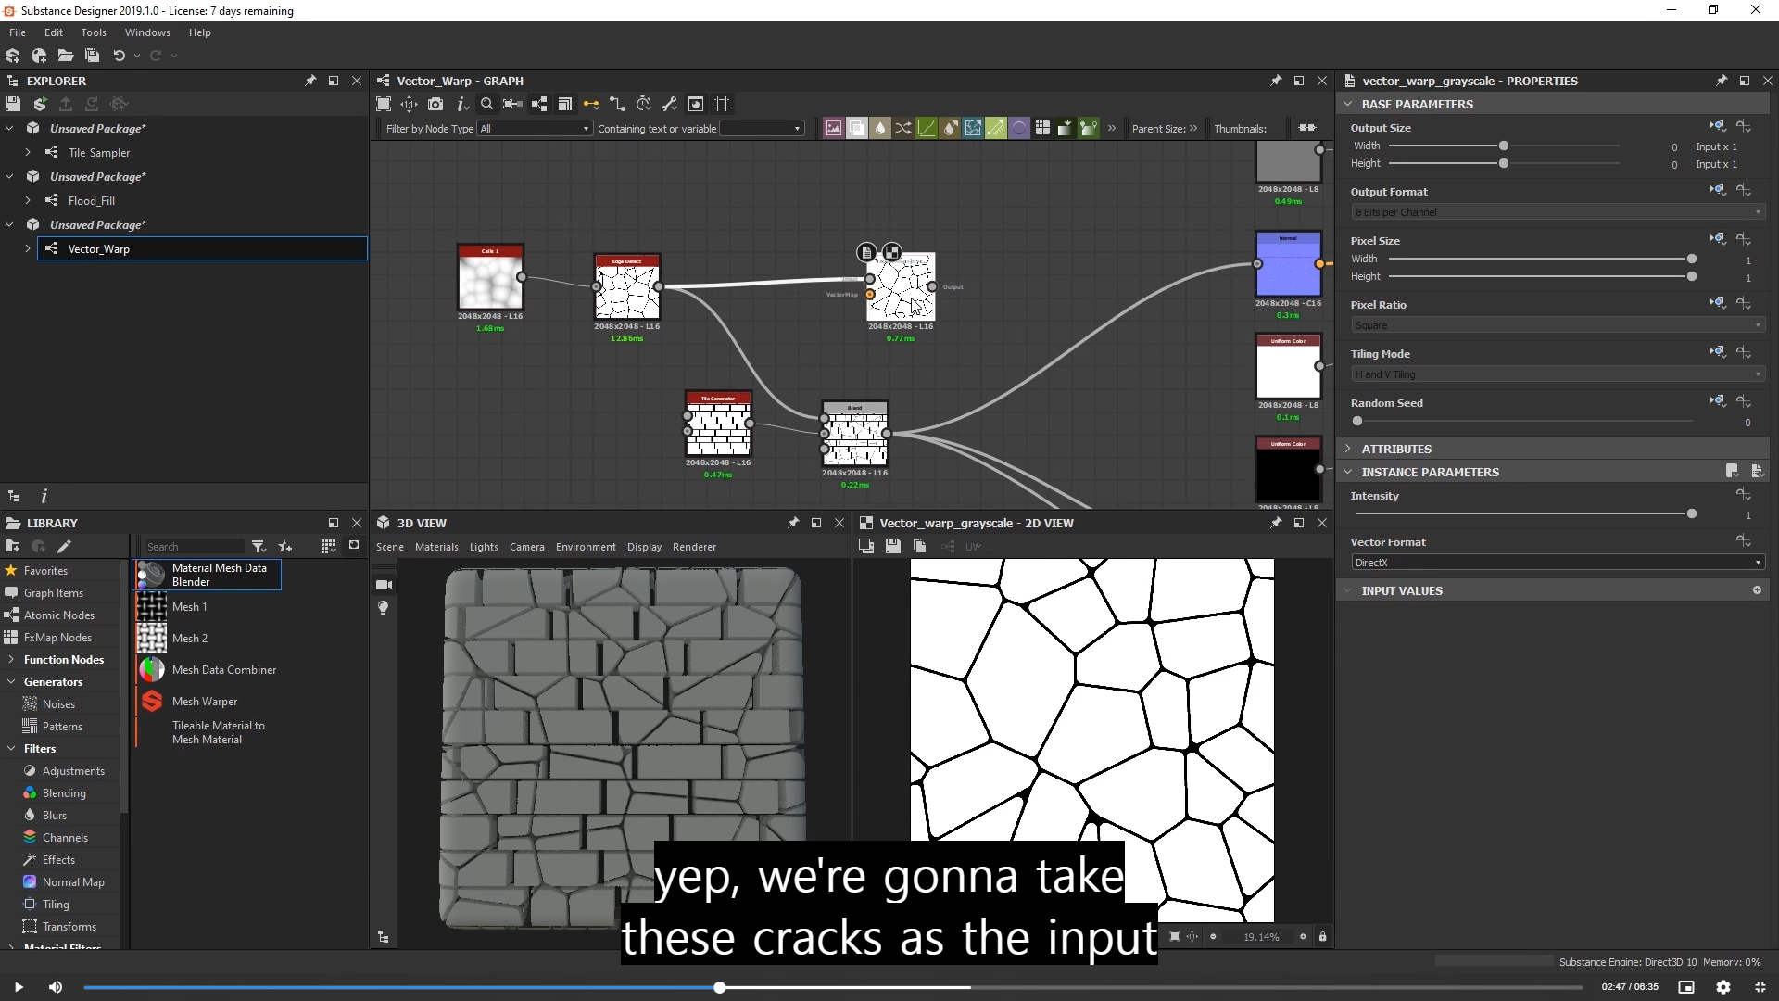Click the Intensity slider handle

click(1692, 513)
